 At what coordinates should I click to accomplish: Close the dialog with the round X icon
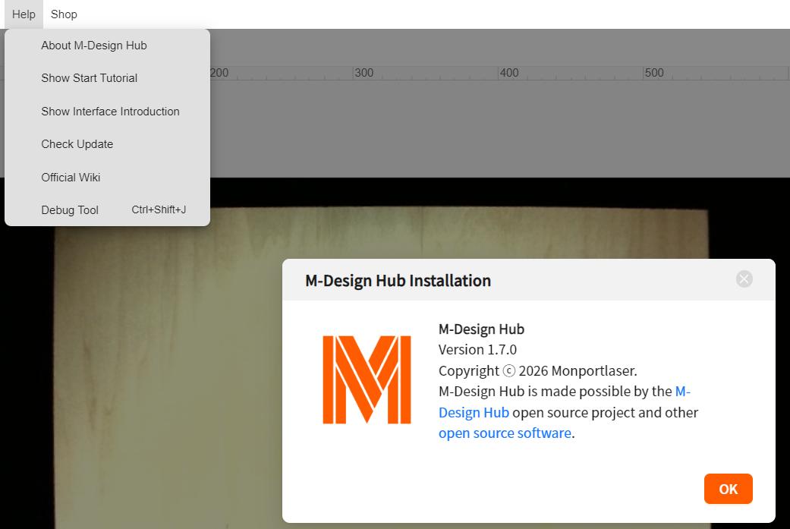pos(744,279)
